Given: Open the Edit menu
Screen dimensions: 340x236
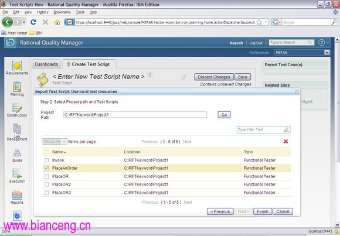Looking at the screenshot, I should tap(16, 12).
